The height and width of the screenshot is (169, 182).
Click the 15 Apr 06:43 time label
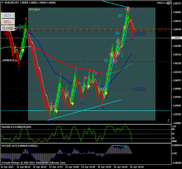coord(24,167)
